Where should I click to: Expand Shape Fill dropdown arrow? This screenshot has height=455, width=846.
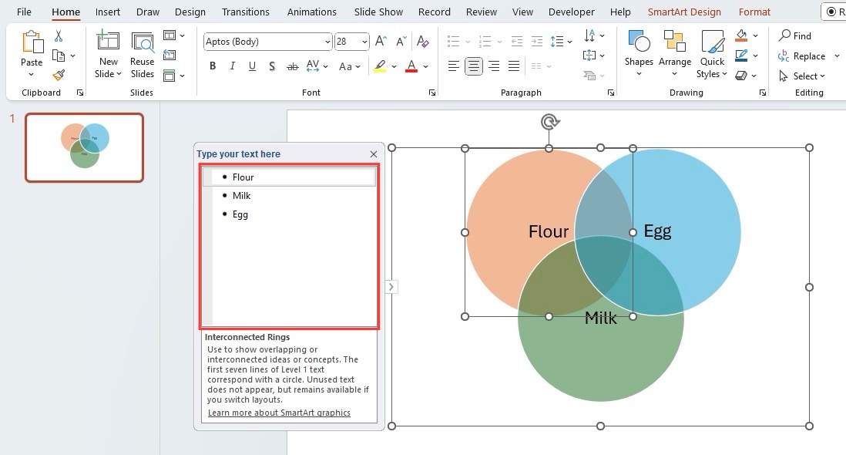[755, 35]
